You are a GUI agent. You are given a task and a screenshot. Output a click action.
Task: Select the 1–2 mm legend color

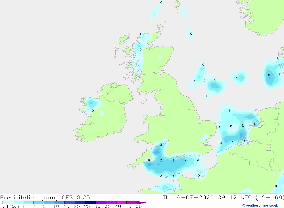(28, 202)
